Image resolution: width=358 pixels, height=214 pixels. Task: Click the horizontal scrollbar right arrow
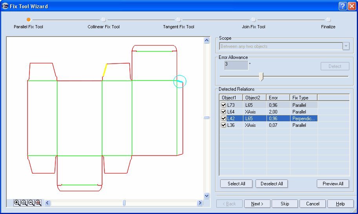pos(200,203)
